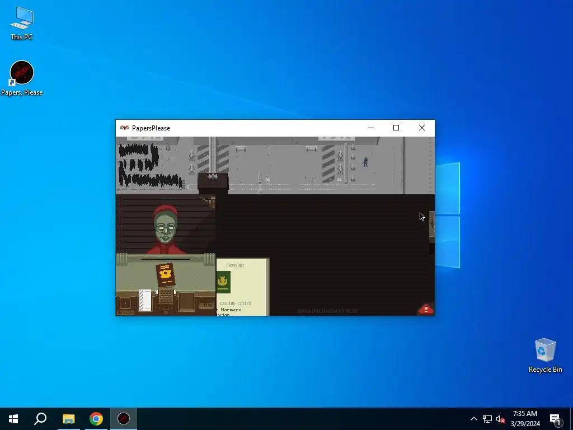Show hidden system tray icons
Screen dimensions: 573x430
[x=473, y=419]
